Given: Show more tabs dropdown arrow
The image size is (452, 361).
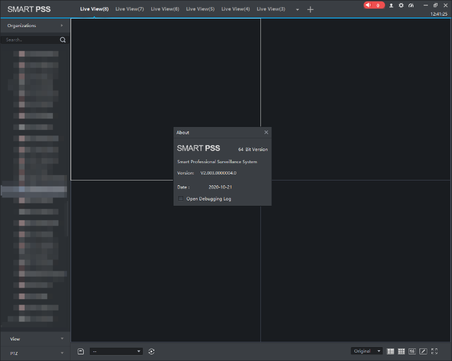Looking at the screenshot, I should pos(298,10).
